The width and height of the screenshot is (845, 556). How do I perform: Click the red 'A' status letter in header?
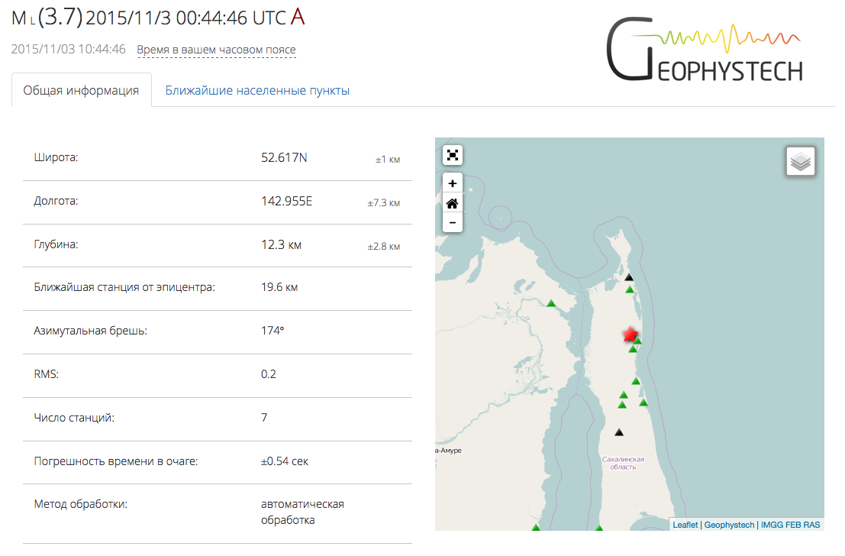coord(297,18)
